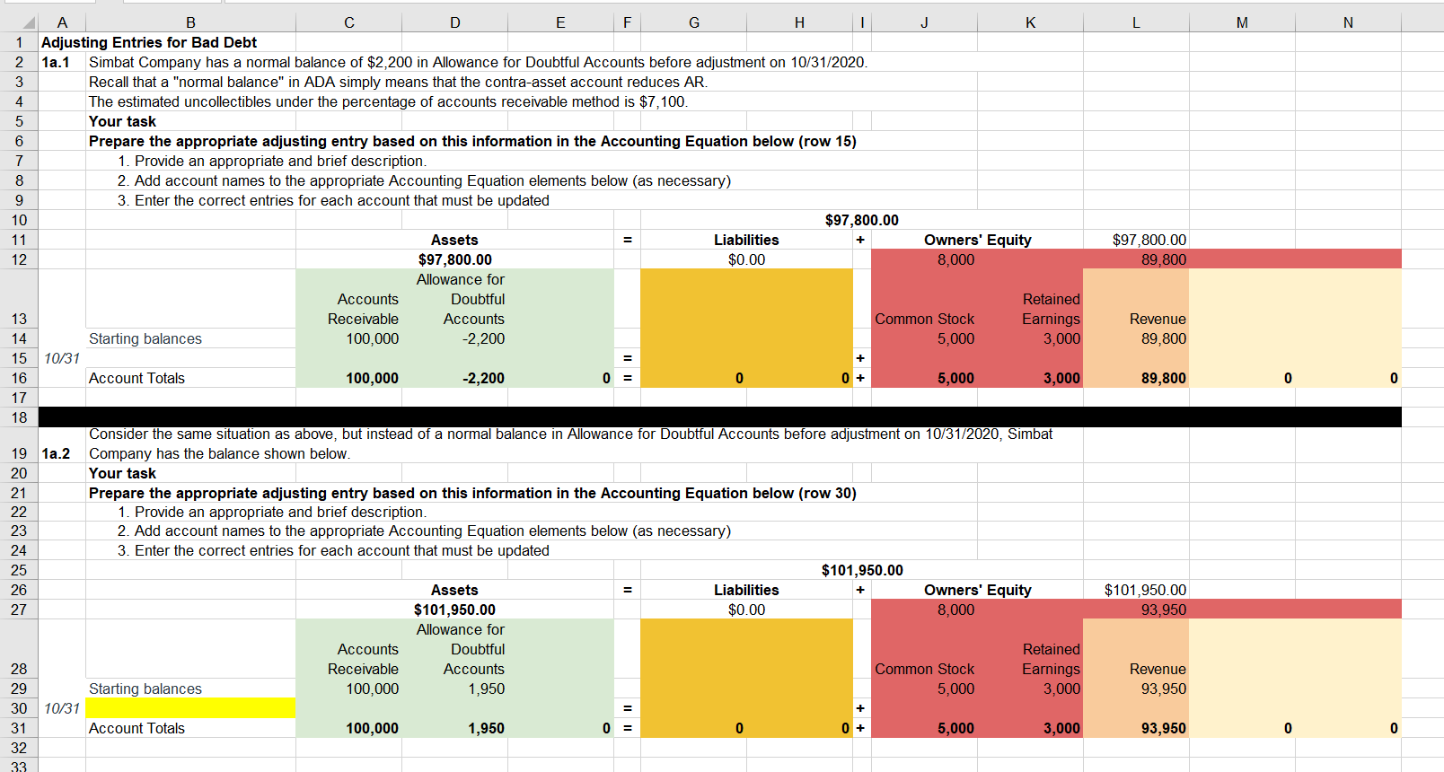Click cell with title 'Adjusting Entries for Bad Debt'
This screenshot has height=772, width=1444.
(149, 42)
